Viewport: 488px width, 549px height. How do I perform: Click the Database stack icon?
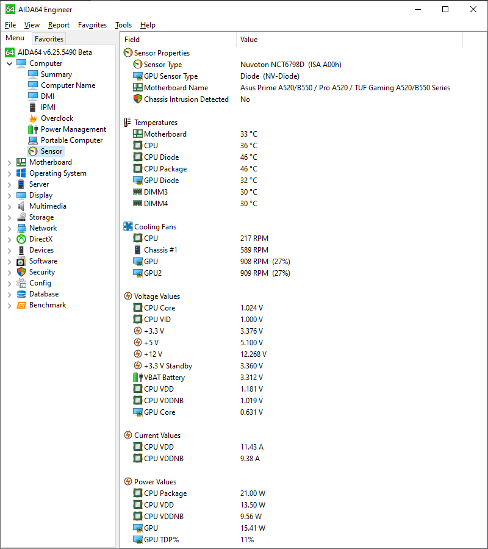pos(21,294)
